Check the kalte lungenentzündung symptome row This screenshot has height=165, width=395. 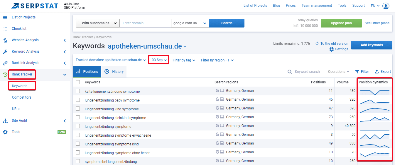tap(78, 91)
